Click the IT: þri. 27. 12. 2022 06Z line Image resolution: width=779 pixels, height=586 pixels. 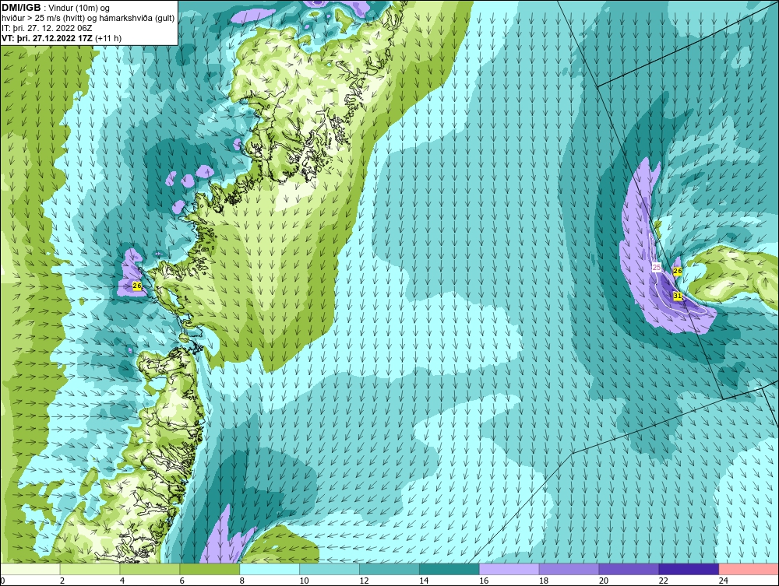[47, 28]
